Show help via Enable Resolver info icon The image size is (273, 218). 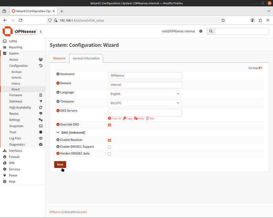coord(58,140)
